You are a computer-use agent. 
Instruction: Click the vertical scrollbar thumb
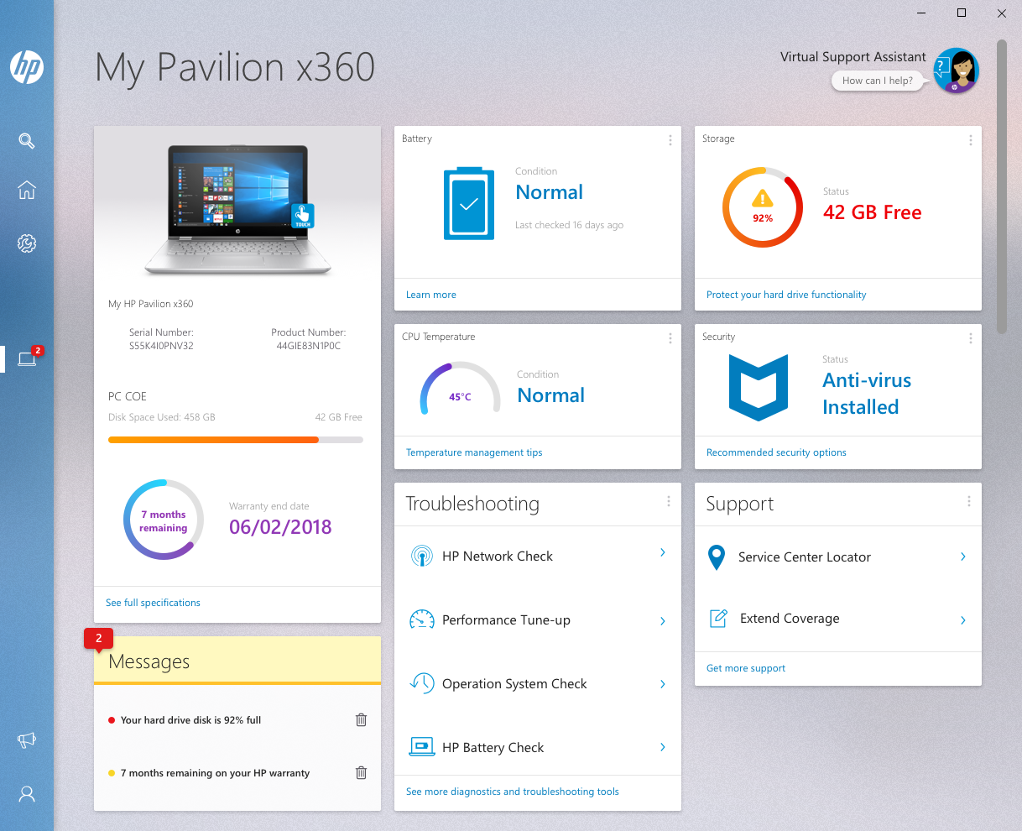click(1001, 186)
